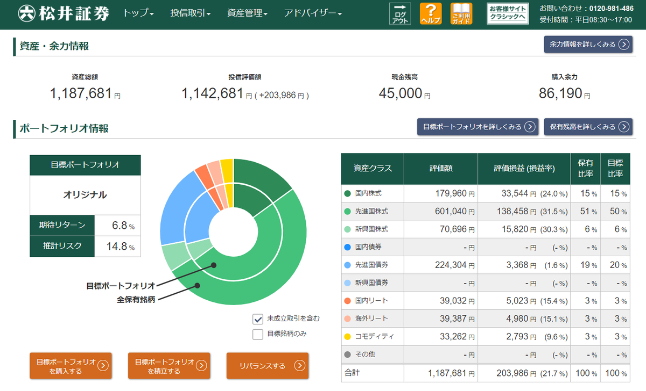Screen dimensions: 646x391
Task: Click the 目標比率 column header
Action: (x=615, y=168)
